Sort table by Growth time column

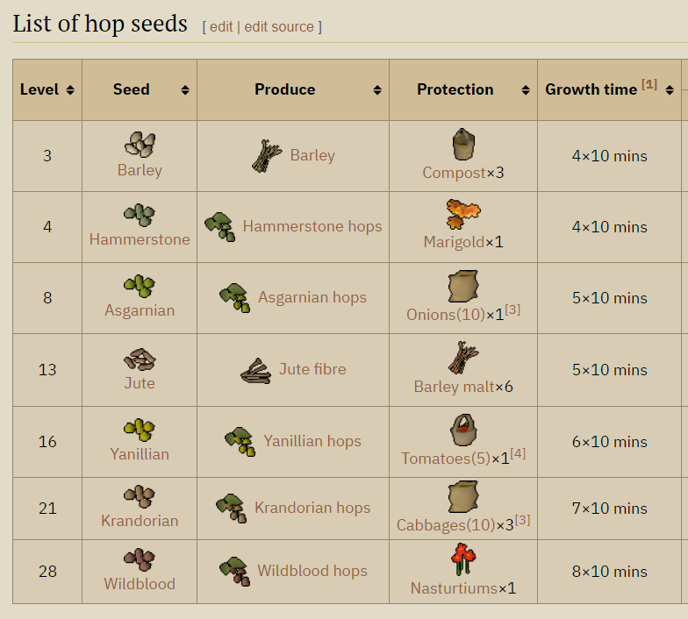click(x=671, y=90)
